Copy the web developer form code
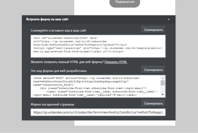The height and width of the screenshot is (133, 198). 153,70
